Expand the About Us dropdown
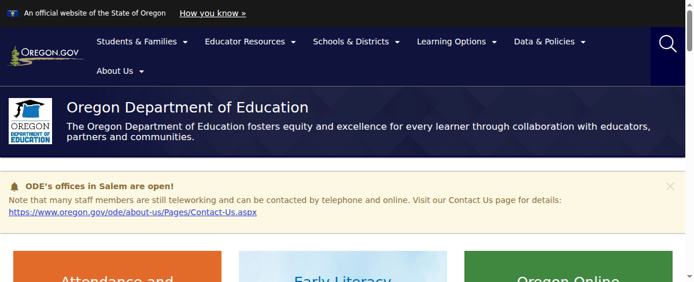This screenshot has width=694, height=282. [x=120, y=71]
